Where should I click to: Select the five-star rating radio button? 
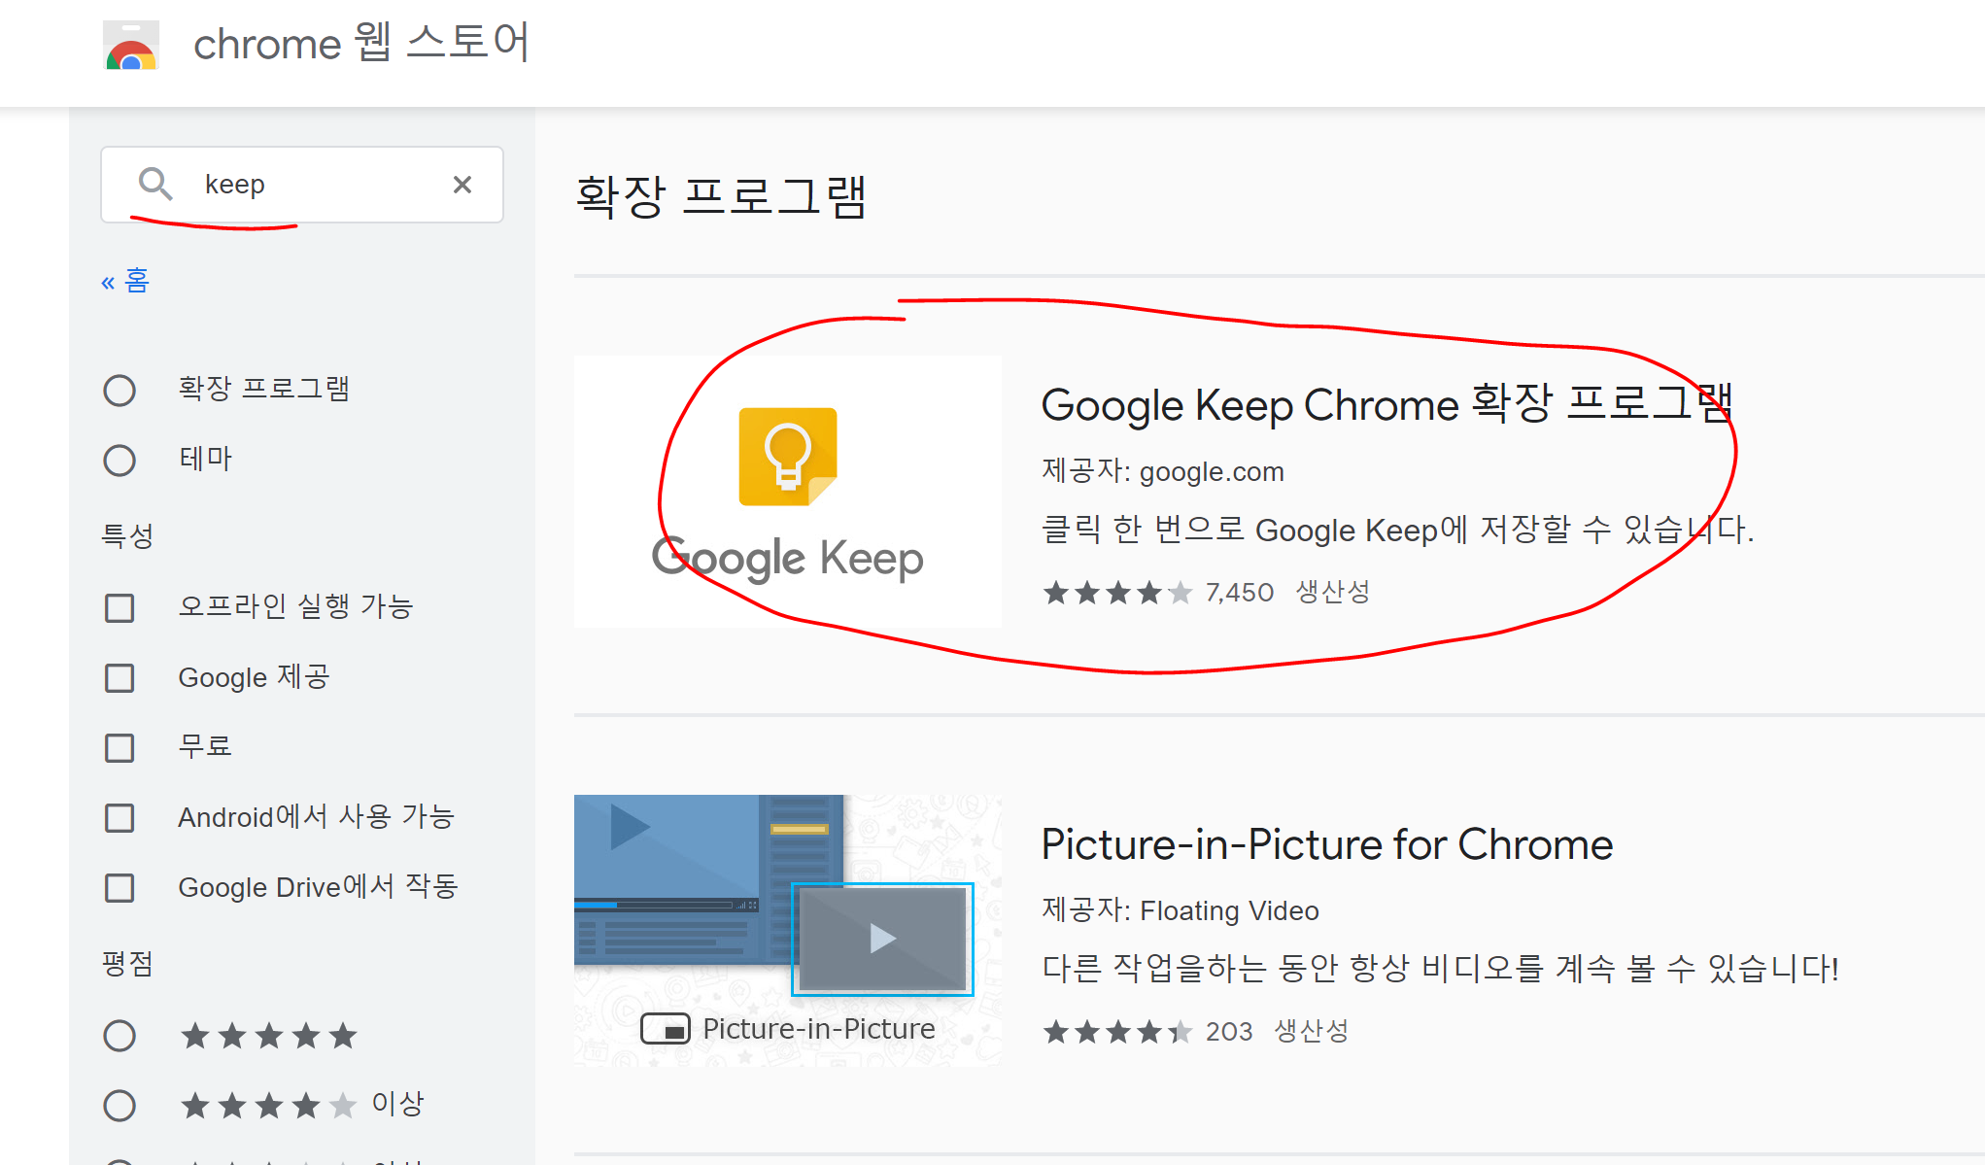click(x=120, y=1036)
